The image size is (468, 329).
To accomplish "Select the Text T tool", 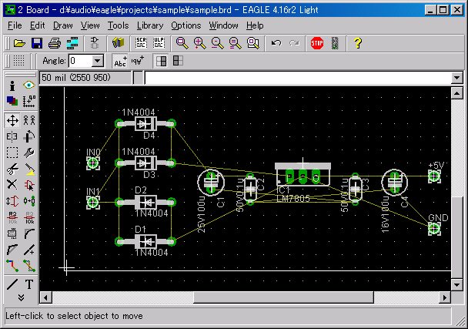I will tap(29, 284).
